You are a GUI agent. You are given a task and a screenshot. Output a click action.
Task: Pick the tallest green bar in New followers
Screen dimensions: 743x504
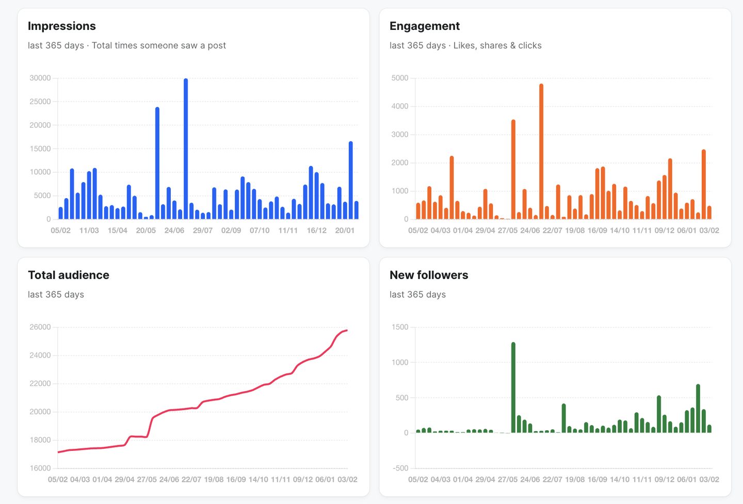click(513, 387)
